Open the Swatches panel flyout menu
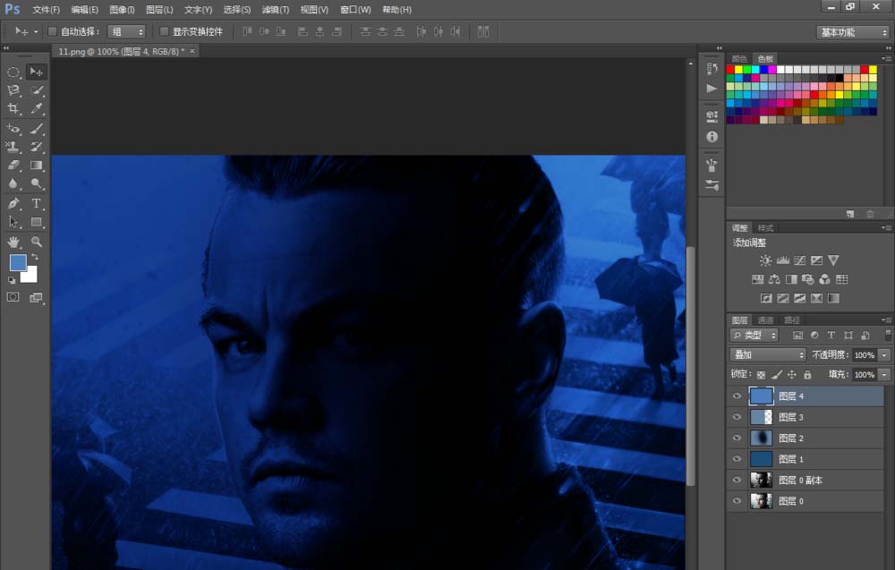Screen dimensions: 895x570 tap(886, 59)
